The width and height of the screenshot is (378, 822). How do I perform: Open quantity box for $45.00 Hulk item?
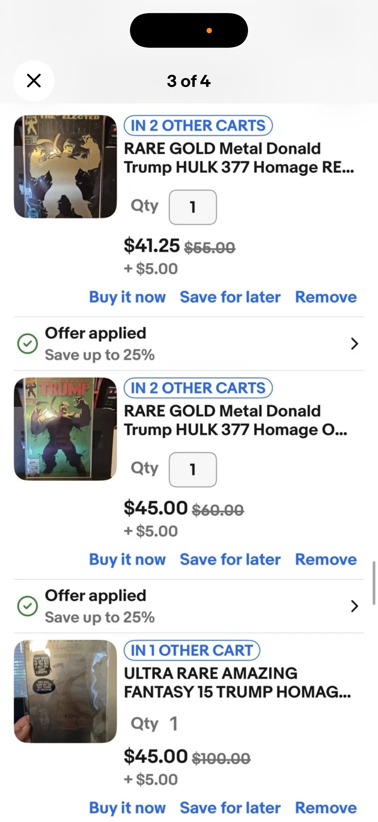point(193,469)
